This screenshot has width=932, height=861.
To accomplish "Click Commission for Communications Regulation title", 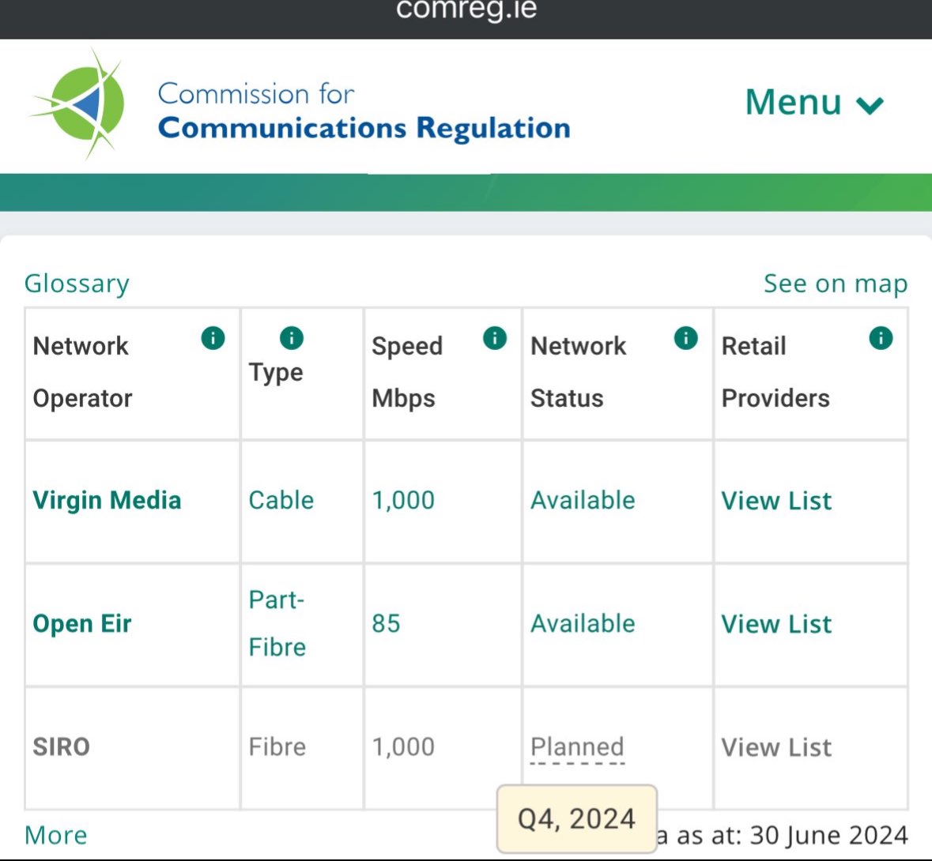I will point(364,111).
